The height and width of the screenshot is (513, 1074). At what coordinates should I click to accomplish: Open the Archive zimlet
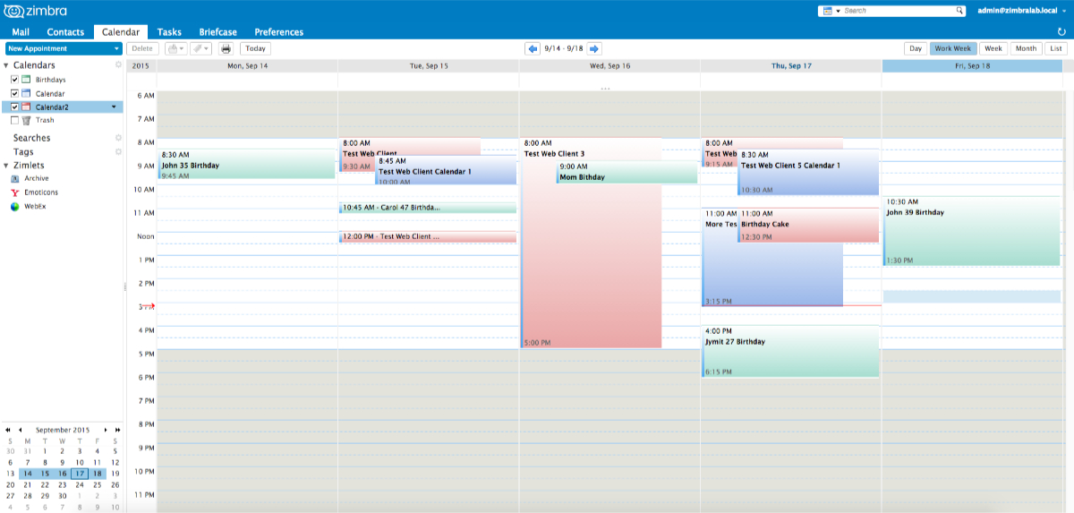37,178
